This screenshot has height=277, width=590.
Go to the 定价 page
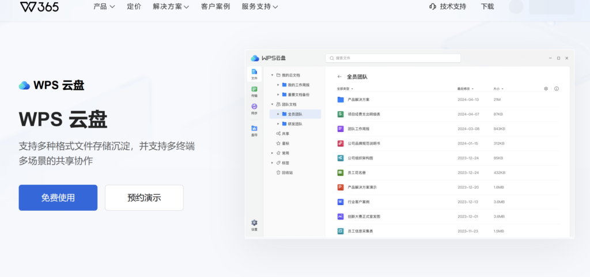pyautogui.click(x=134, y=6)
